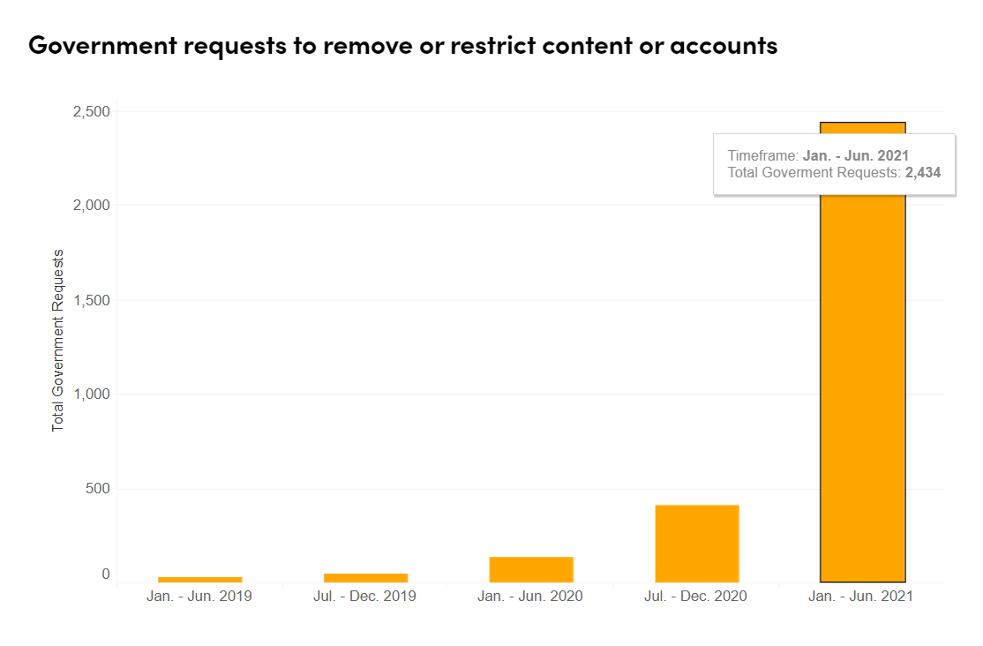Click the 500 y-axis tick label
Screen dimensions: 983x646
pyautogui.click(x=98, y=489)
